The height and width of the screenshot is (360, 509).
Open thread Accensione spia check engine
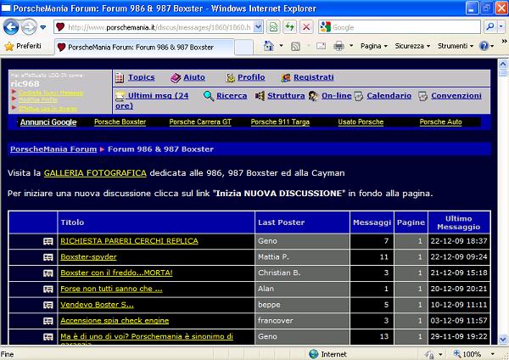pyautogui.click(x=115, y=321)
